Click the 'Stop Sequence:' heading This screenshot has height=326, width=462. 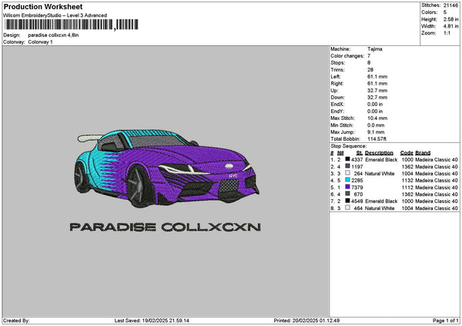coord(349,146)
